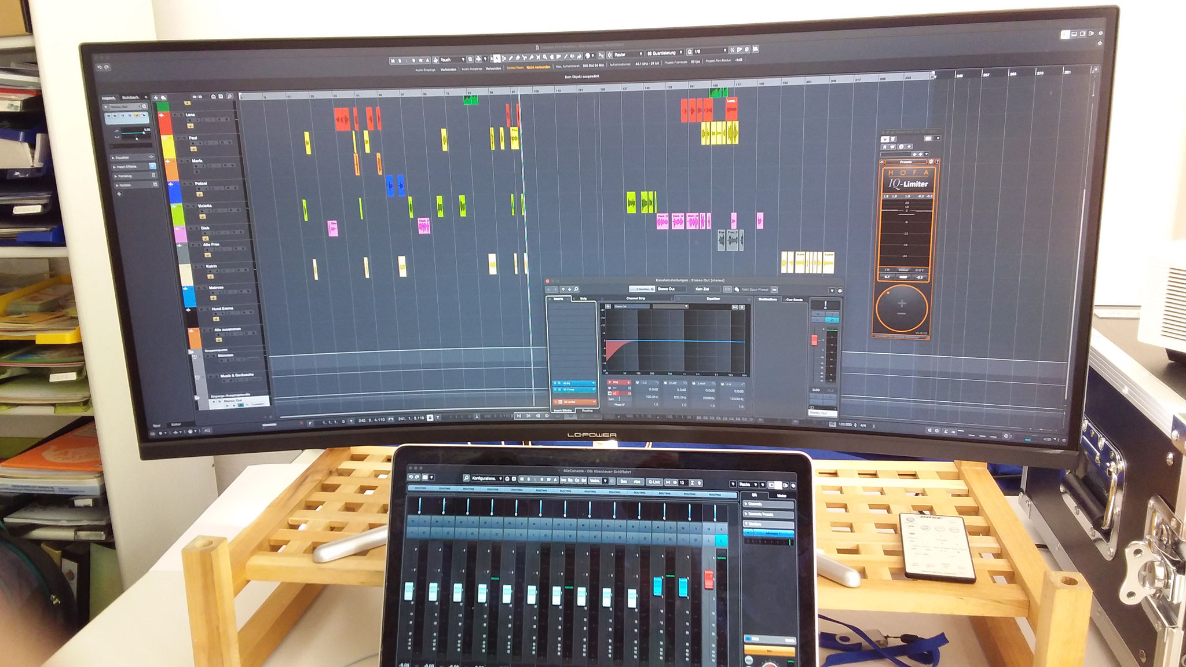Select the Line tool
The height and width of the screenshot is (667, 1186).
click(x=565, y=57)
